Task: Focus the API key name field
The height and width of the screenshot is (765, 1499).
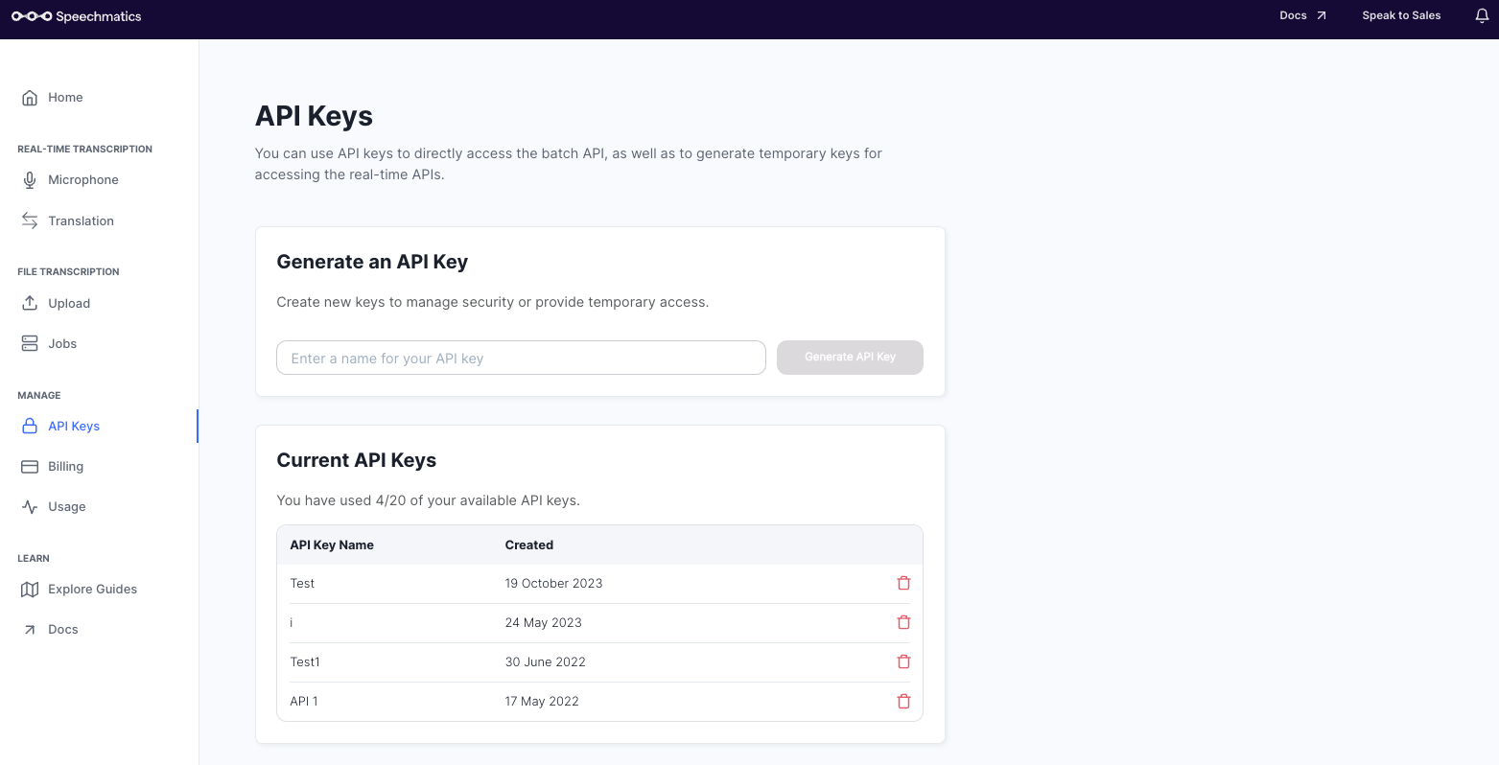Action: click(521, 359)
